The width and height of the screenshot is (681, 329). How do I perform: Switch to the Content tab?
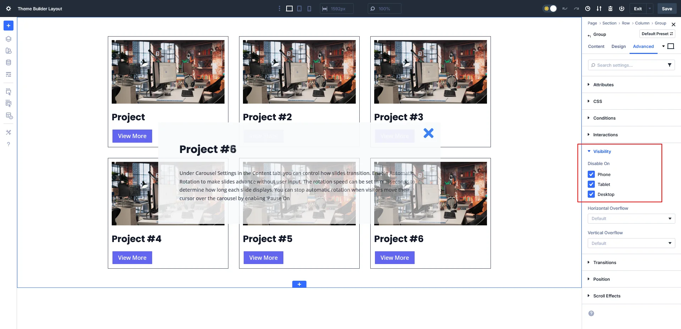(596, 46)
